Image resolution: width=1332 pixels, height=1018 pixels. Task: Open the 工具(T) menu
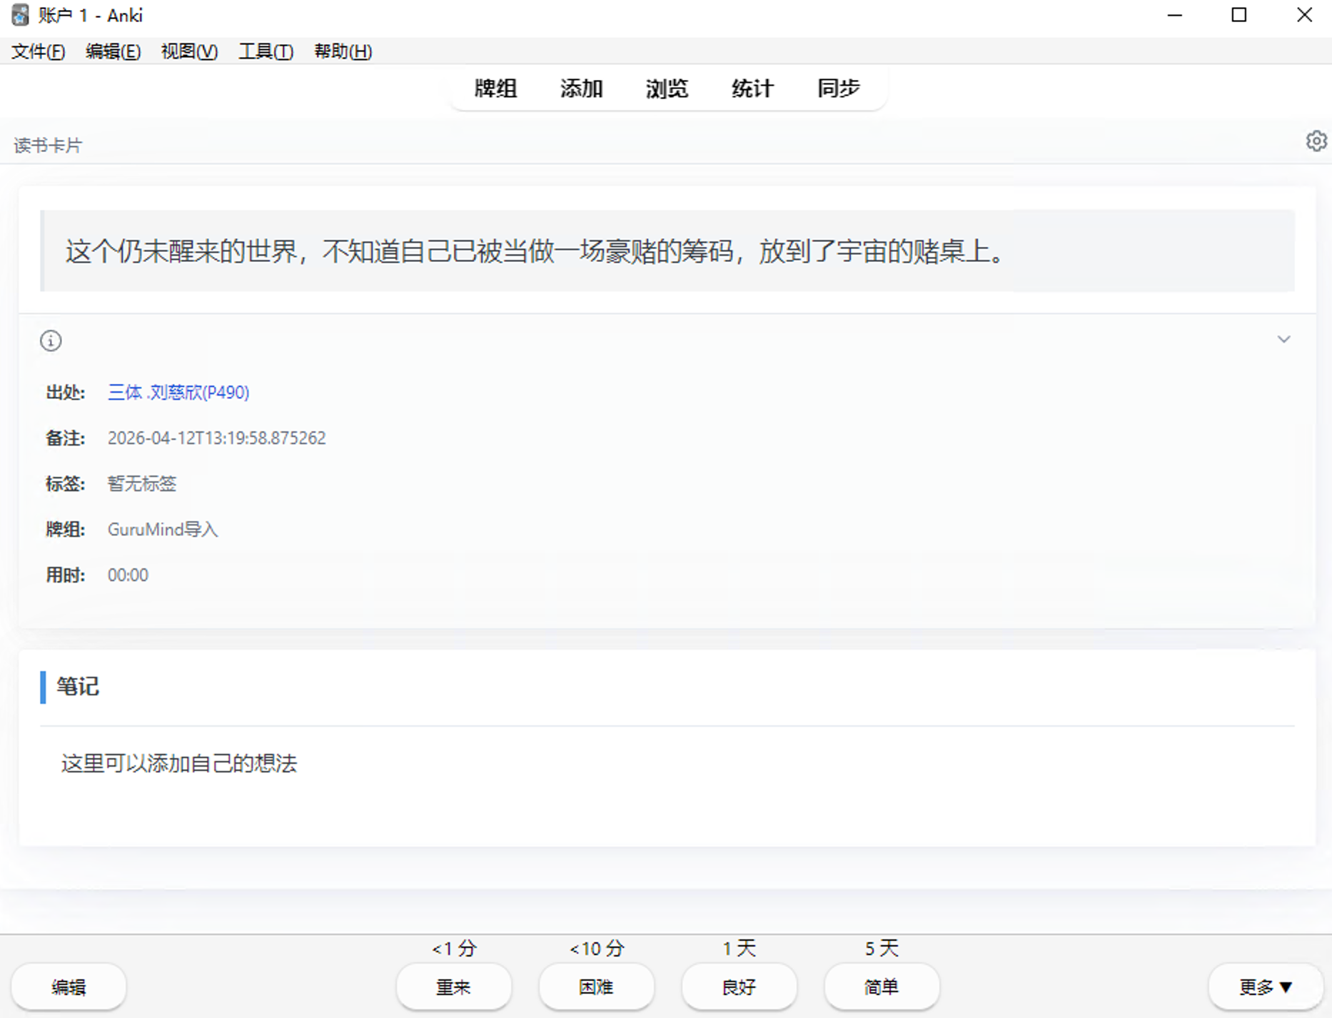point(266,51)
